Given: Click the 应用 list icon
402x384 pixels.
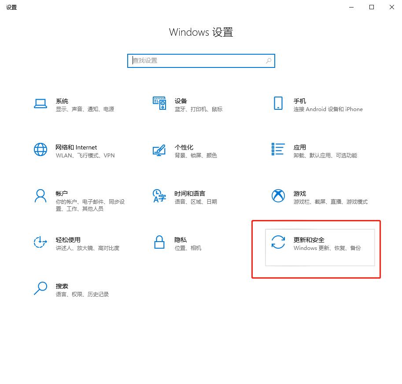Looking at the screenshot, I should tap(278, 149).
